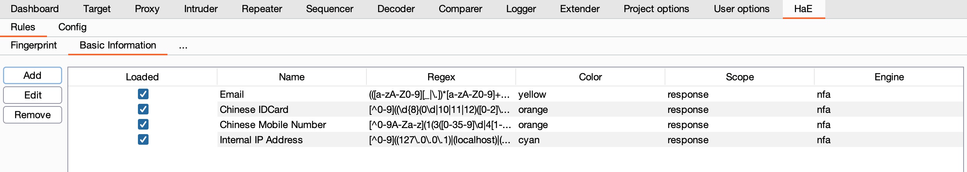Click the Chinese IDCard regex cell
Viewport: 967px width, 172px height.
440,109
